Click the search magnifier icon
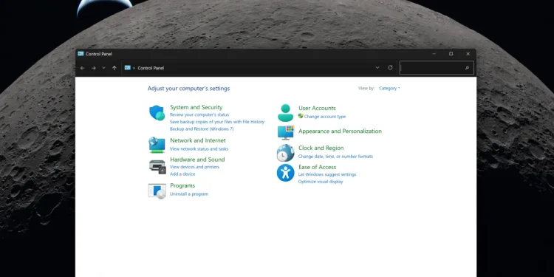 click(467, 68)
